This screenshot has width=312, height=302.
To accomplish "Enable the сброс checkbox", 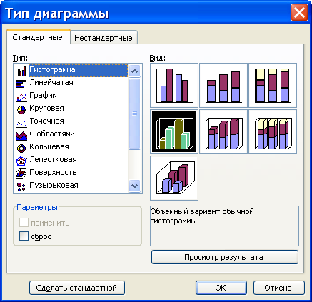I will point(24,236).
